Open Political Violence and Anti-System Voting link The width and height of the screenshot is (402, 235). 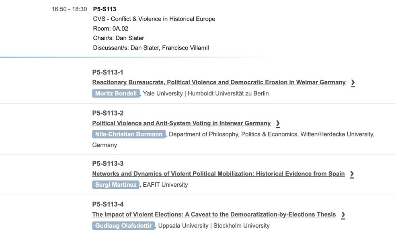181,124
